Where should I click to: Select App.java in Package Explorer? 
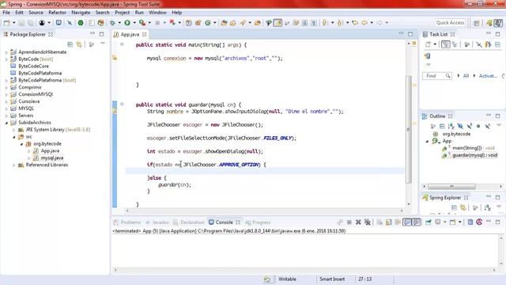point(50,151)
